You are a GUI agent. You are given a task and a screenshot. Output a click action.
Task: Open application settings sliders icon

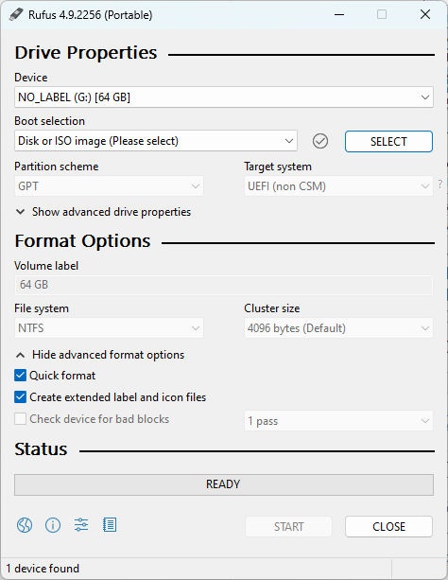pos(81,525)
